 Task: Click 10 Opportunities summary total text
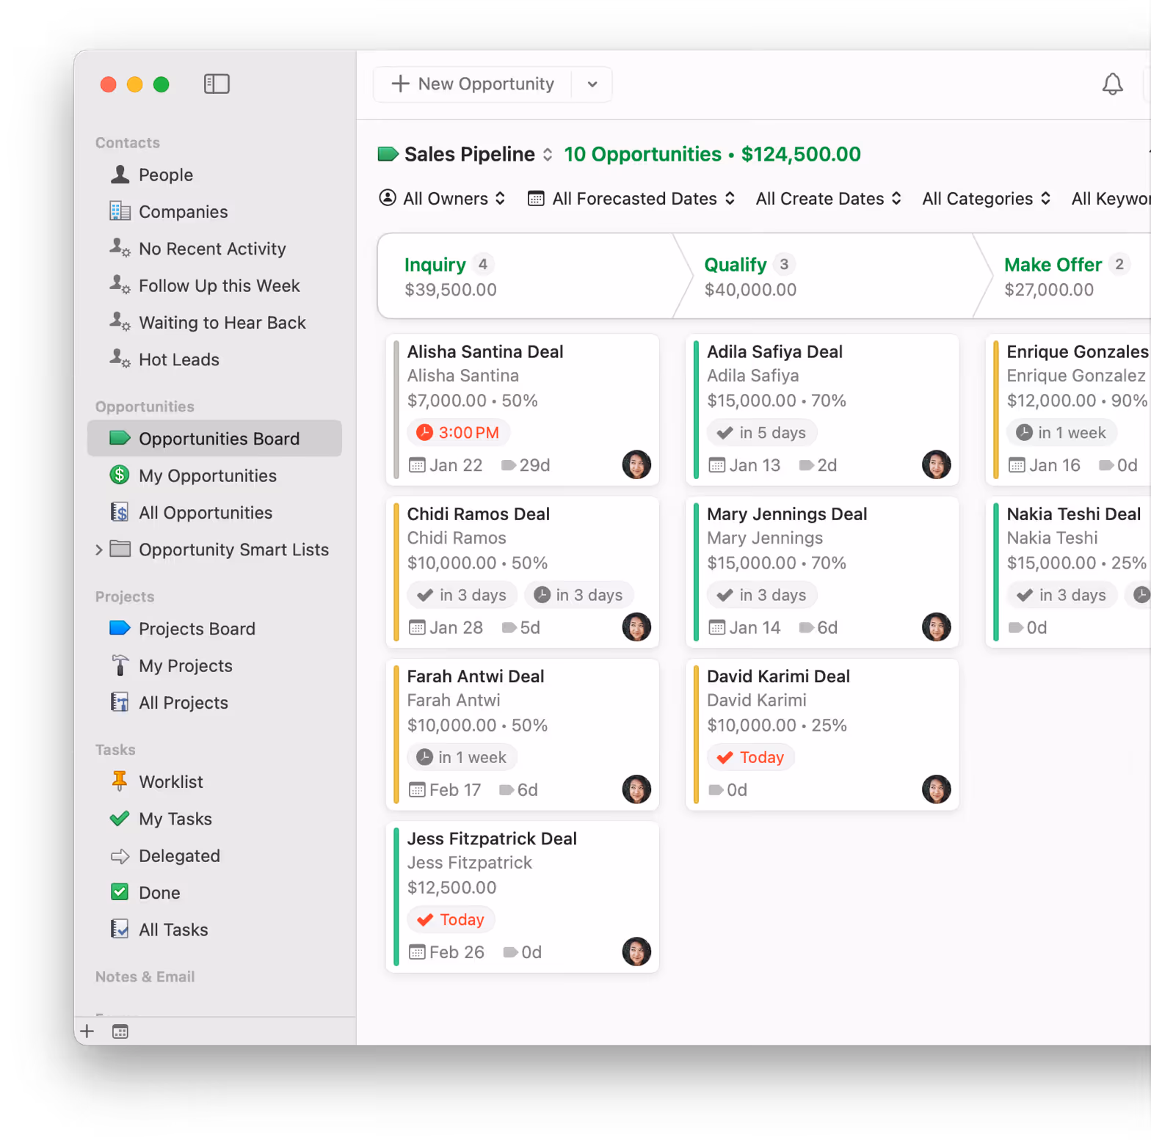[x=712, y=154]
